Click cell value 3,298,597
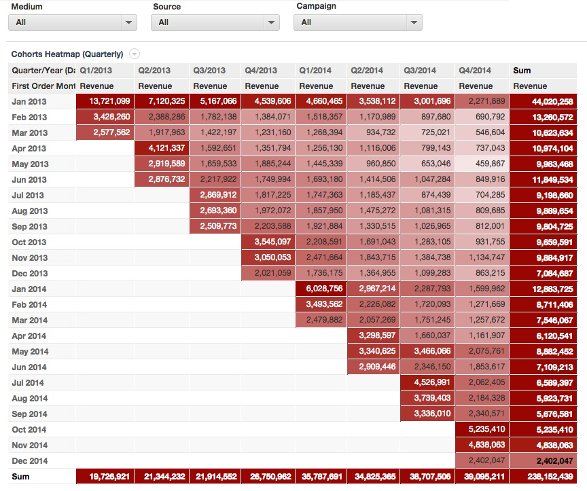The width and height of the screenshot is (587, 491). pyautogui.click(x=373, y=335)
